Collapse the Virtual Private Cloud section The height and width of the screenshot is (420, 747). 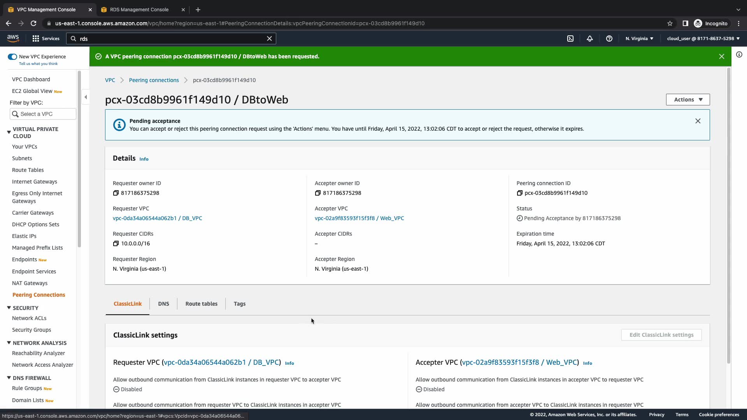(x=9, y=132)
